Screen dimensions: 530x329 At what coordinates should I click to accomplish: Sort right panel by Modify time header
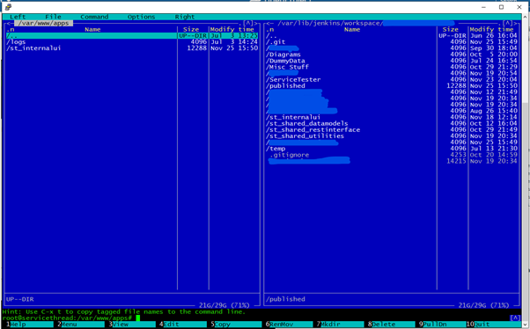click(492, 29)
